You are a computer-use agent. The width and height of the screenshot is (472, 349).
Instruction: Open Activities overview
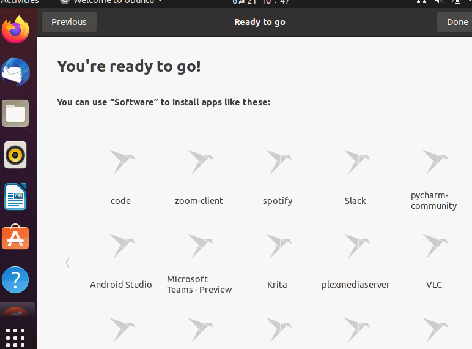coord(20,2)
